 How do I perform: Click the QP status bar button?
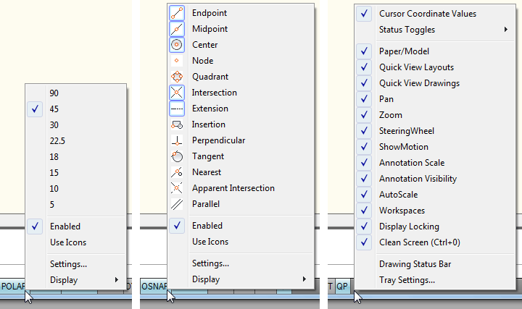click(x=342, y=287)
